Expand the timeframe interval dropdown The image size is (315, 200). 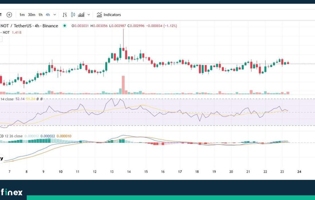coord(55,15)
